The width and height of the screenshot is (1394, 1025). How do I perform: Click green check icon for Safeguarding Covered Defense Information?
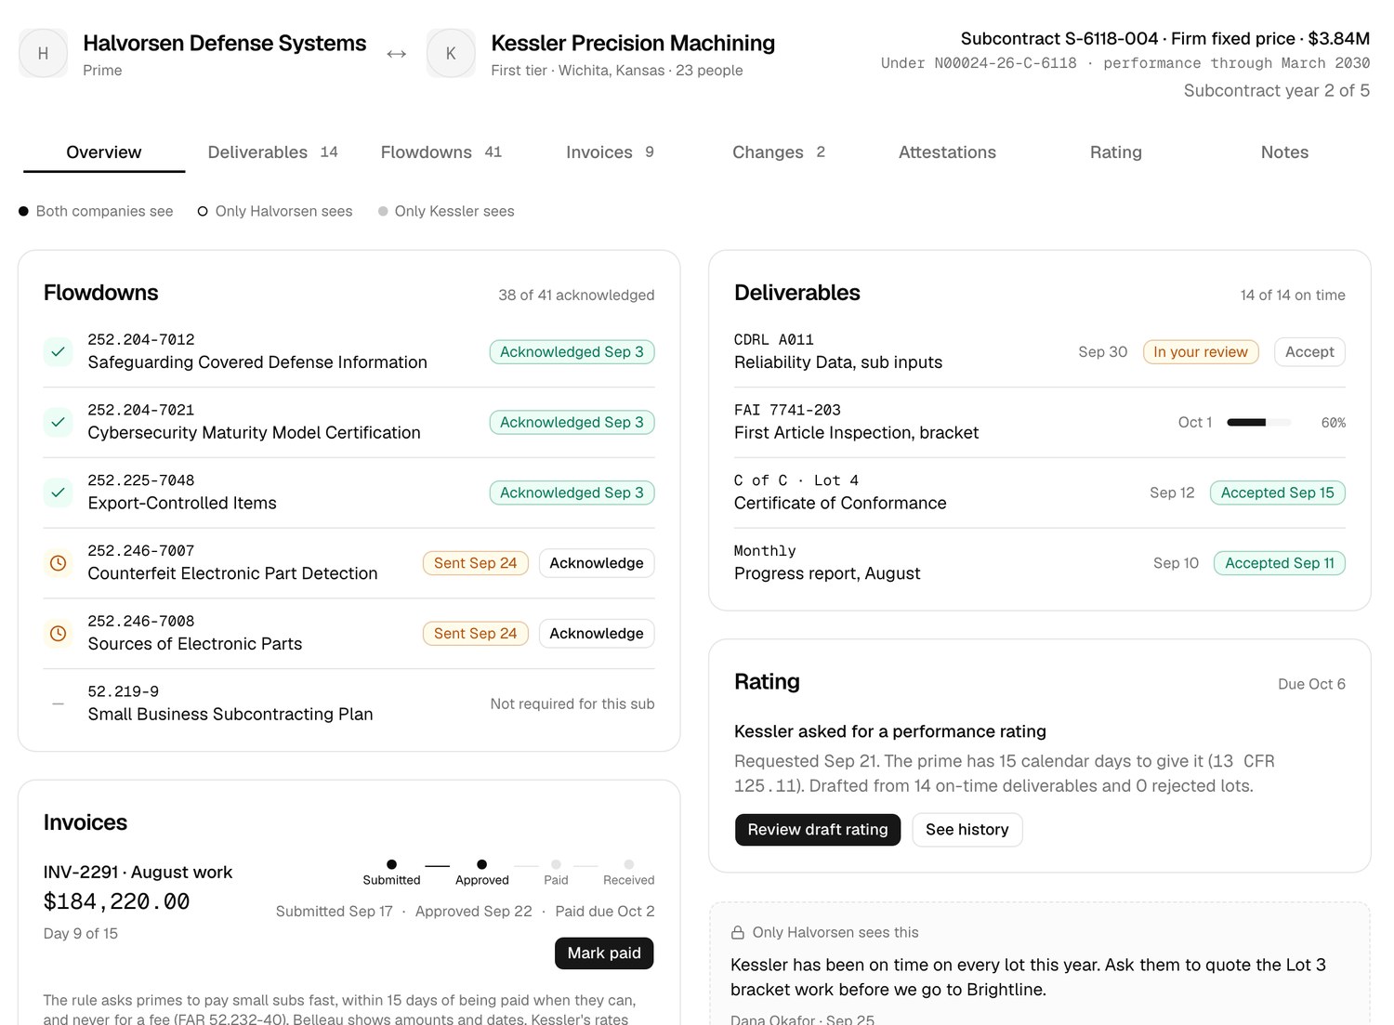click(58, 351)
